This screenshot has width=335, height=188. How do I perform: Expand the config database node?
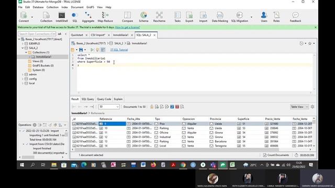[23, 79]
